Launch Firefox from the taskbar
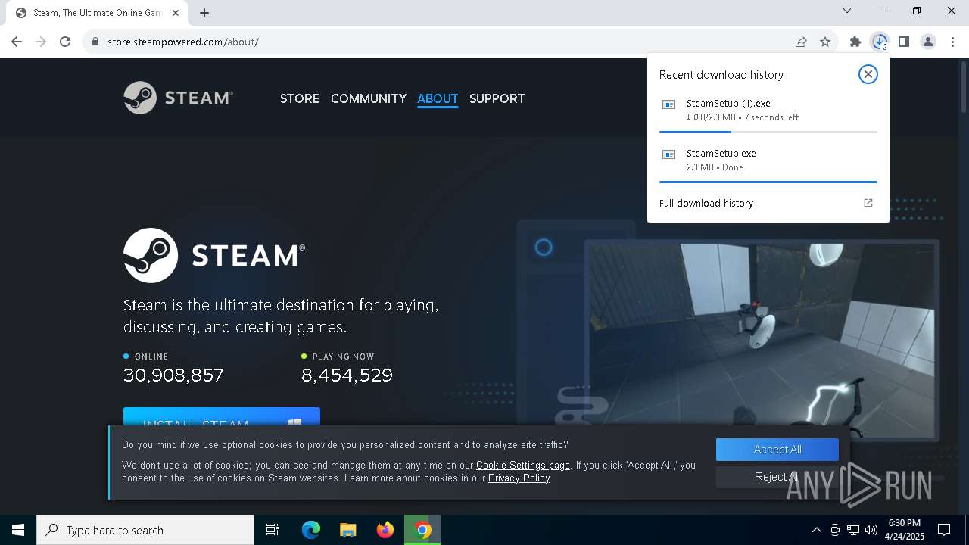The width and height of the screenshot is (969, 545). 385,530
